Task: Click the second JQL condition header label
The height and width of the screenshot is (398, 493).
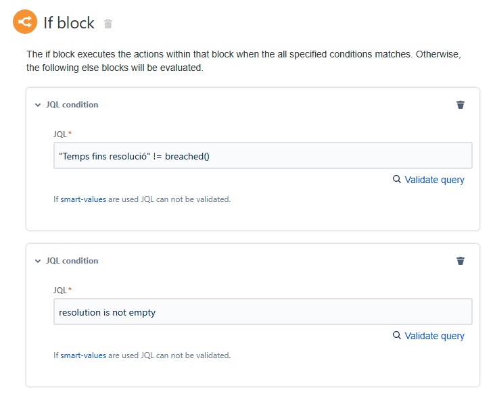Action: [x=72, y=261]
